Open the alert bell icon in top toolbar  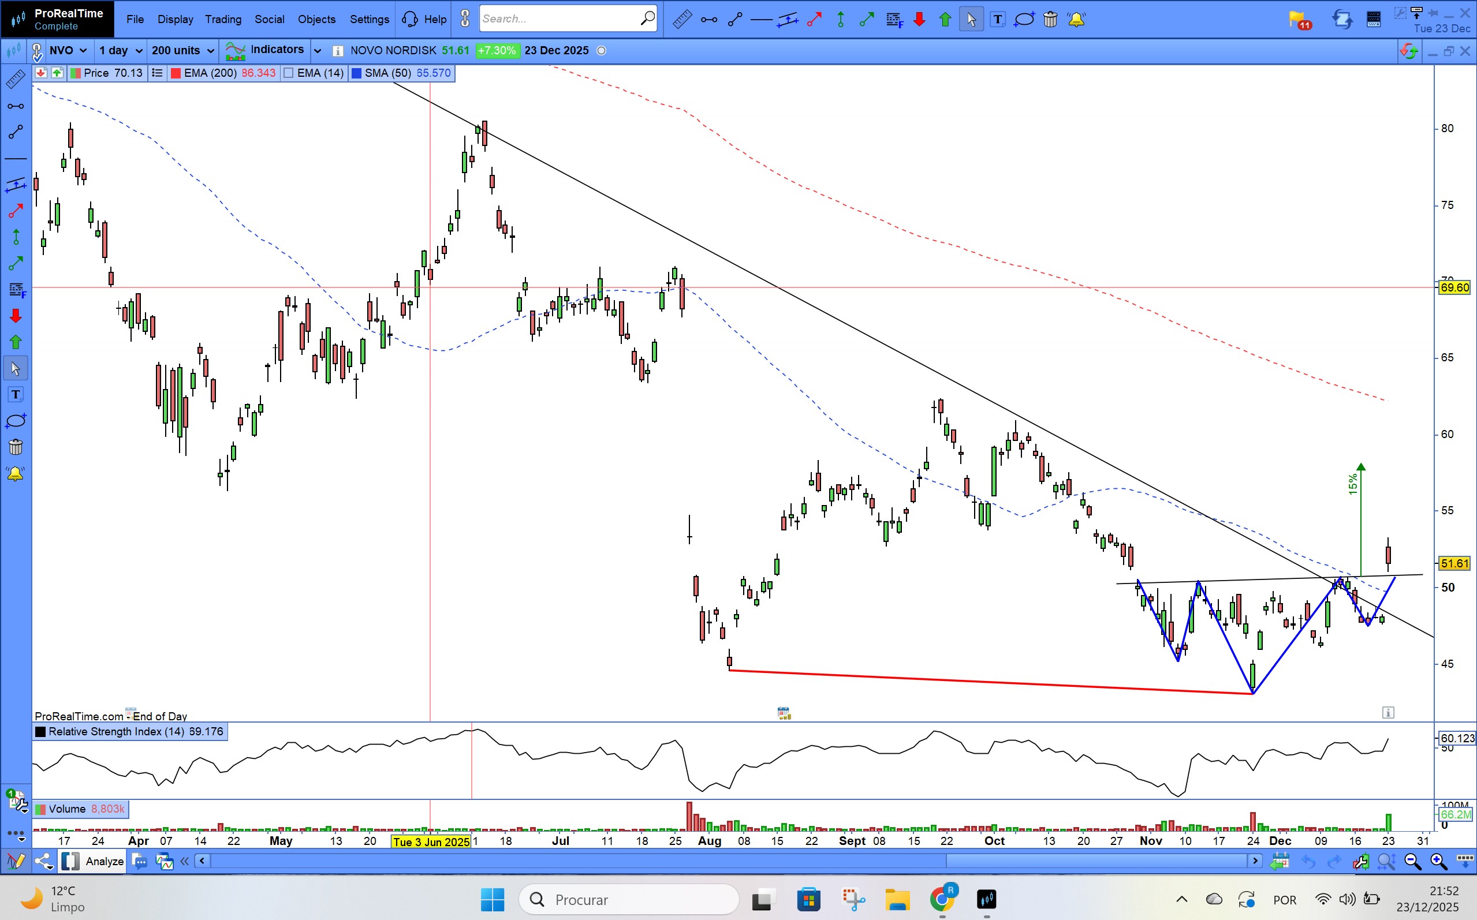[x=1076, y=20]
